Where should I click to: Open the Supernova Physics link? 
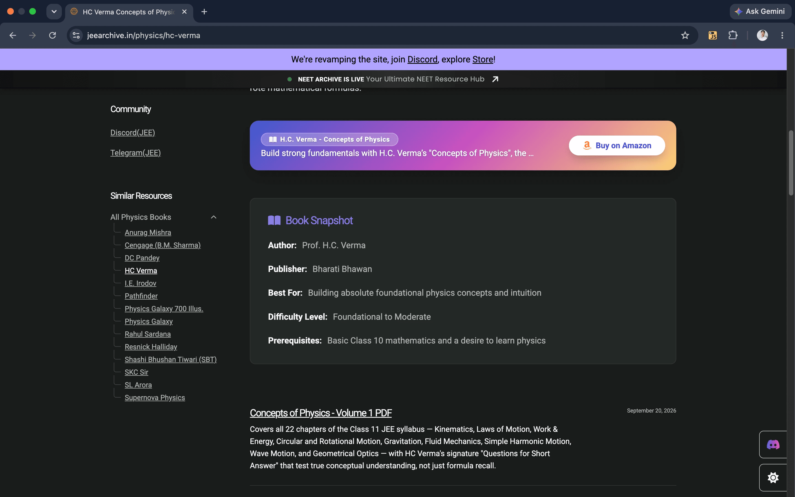[155, 398]
